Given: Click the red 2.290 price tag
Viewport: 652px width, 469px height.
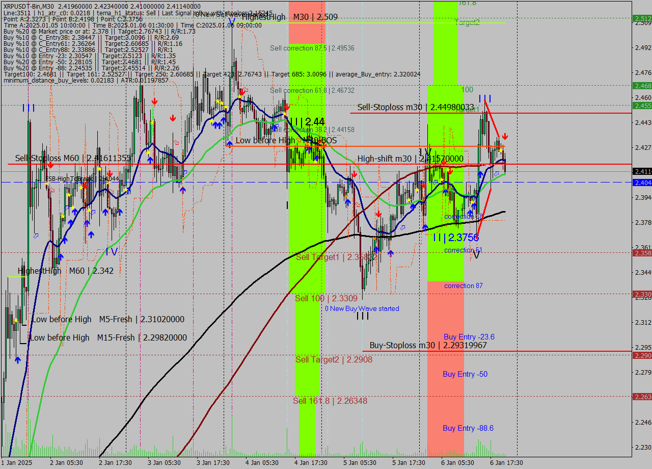Looking at the screenshot, I should click(x=642, y=355).
